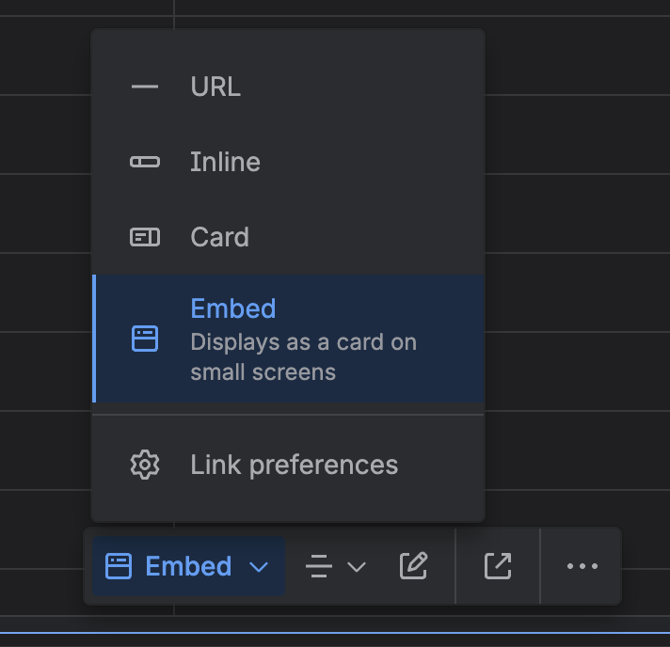The image size is (670, 647).
Task: Open the Link preferences text link
Action: tap(294, 465)
